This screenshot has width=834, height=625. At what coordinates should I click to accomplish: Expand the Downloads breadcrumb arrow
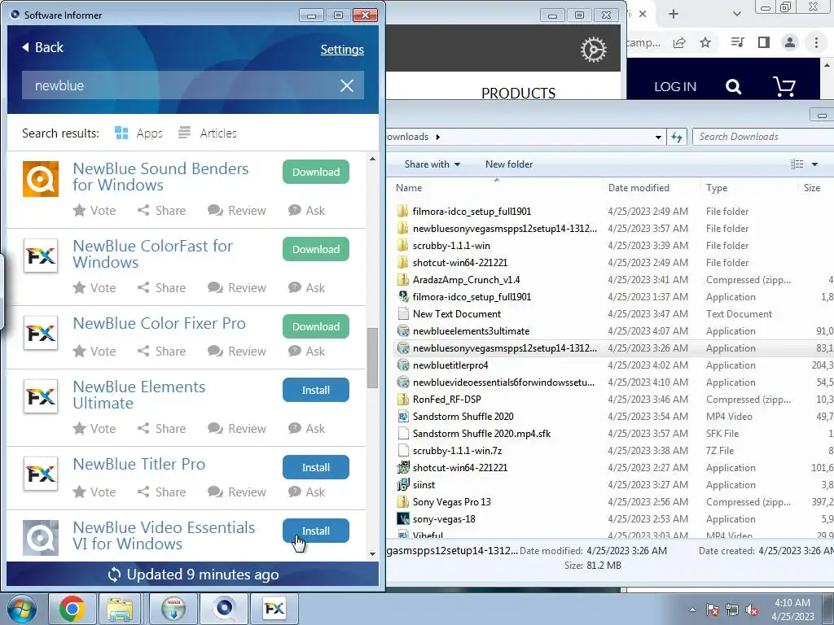[437, 137]
